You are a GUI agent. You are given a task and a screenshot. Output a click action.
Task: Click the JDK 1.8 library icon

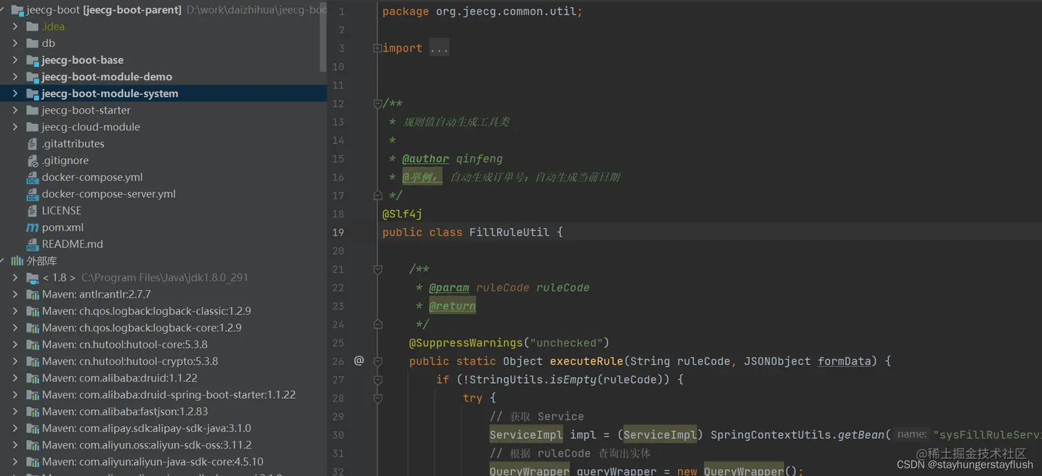point(32,278)
